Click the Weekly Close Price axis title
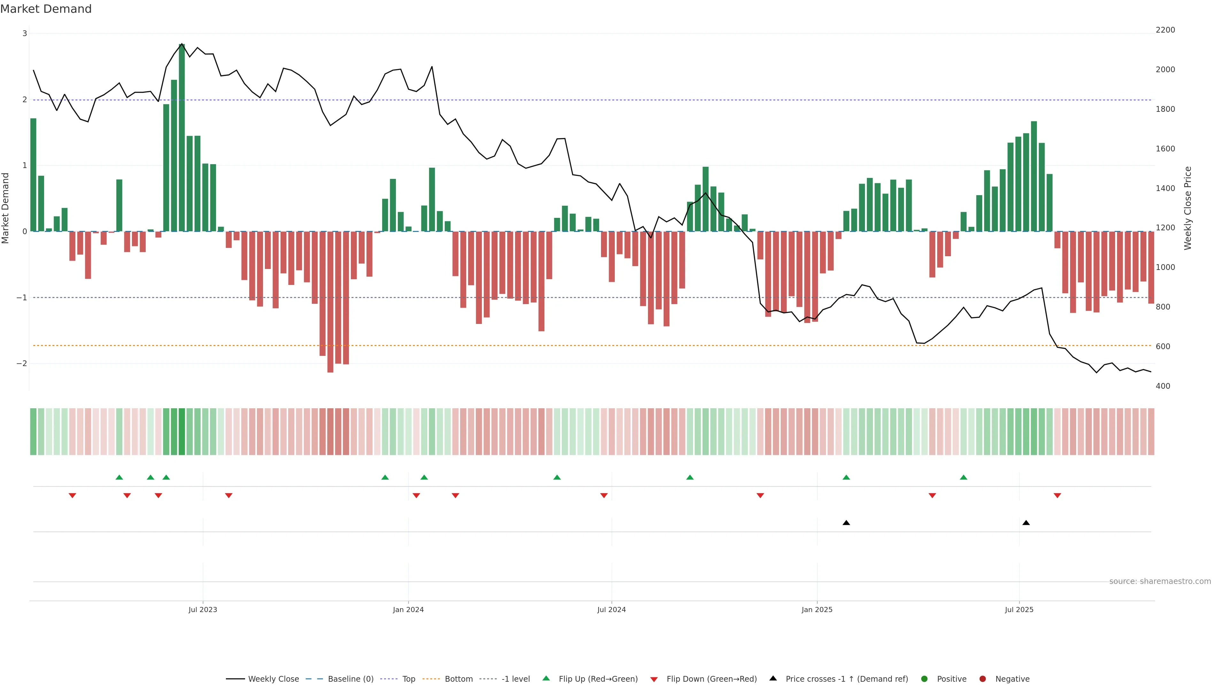1227x690 pixels. pos(1187,208)
